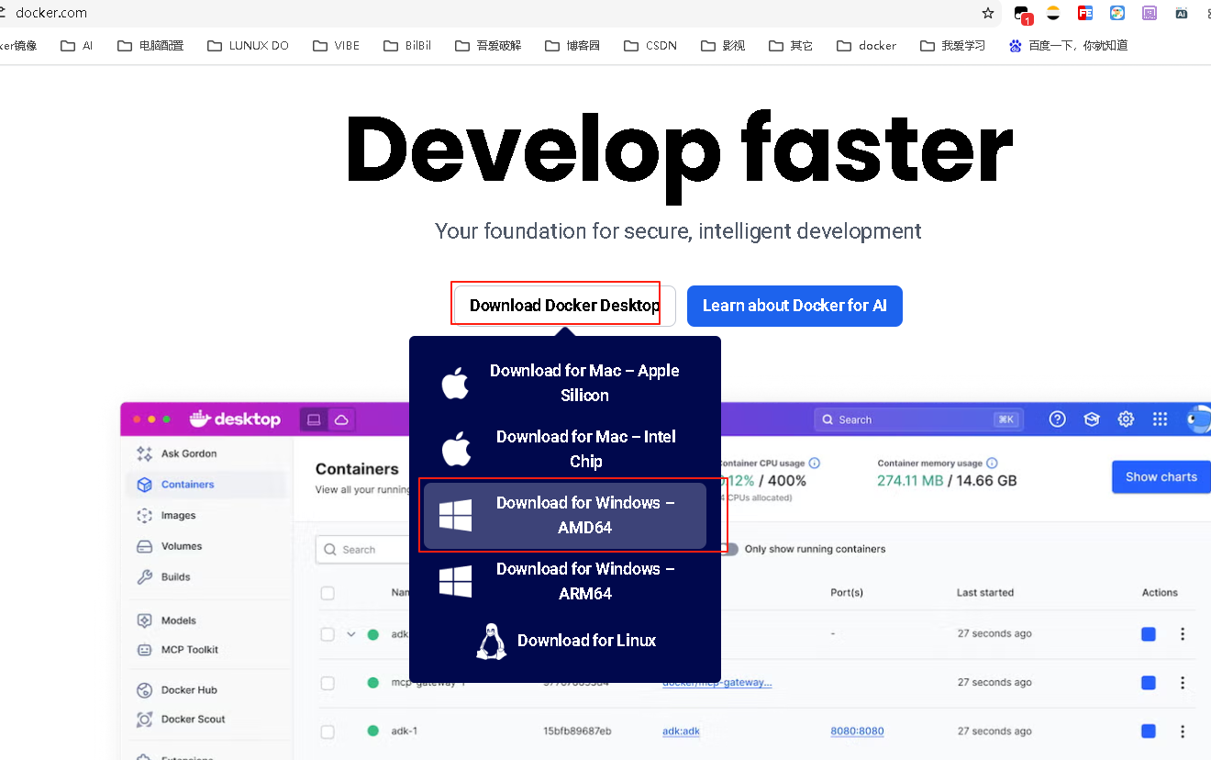Choose Download for Windows – ARM64

tap(565, 581)
